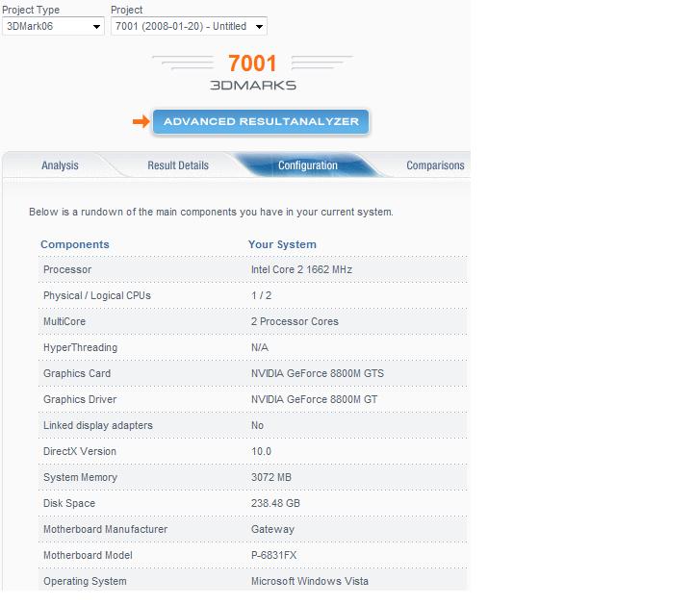Click the 3DMARKS logo text
Viewport: 693px width, 605px height.
coord(253,86)
